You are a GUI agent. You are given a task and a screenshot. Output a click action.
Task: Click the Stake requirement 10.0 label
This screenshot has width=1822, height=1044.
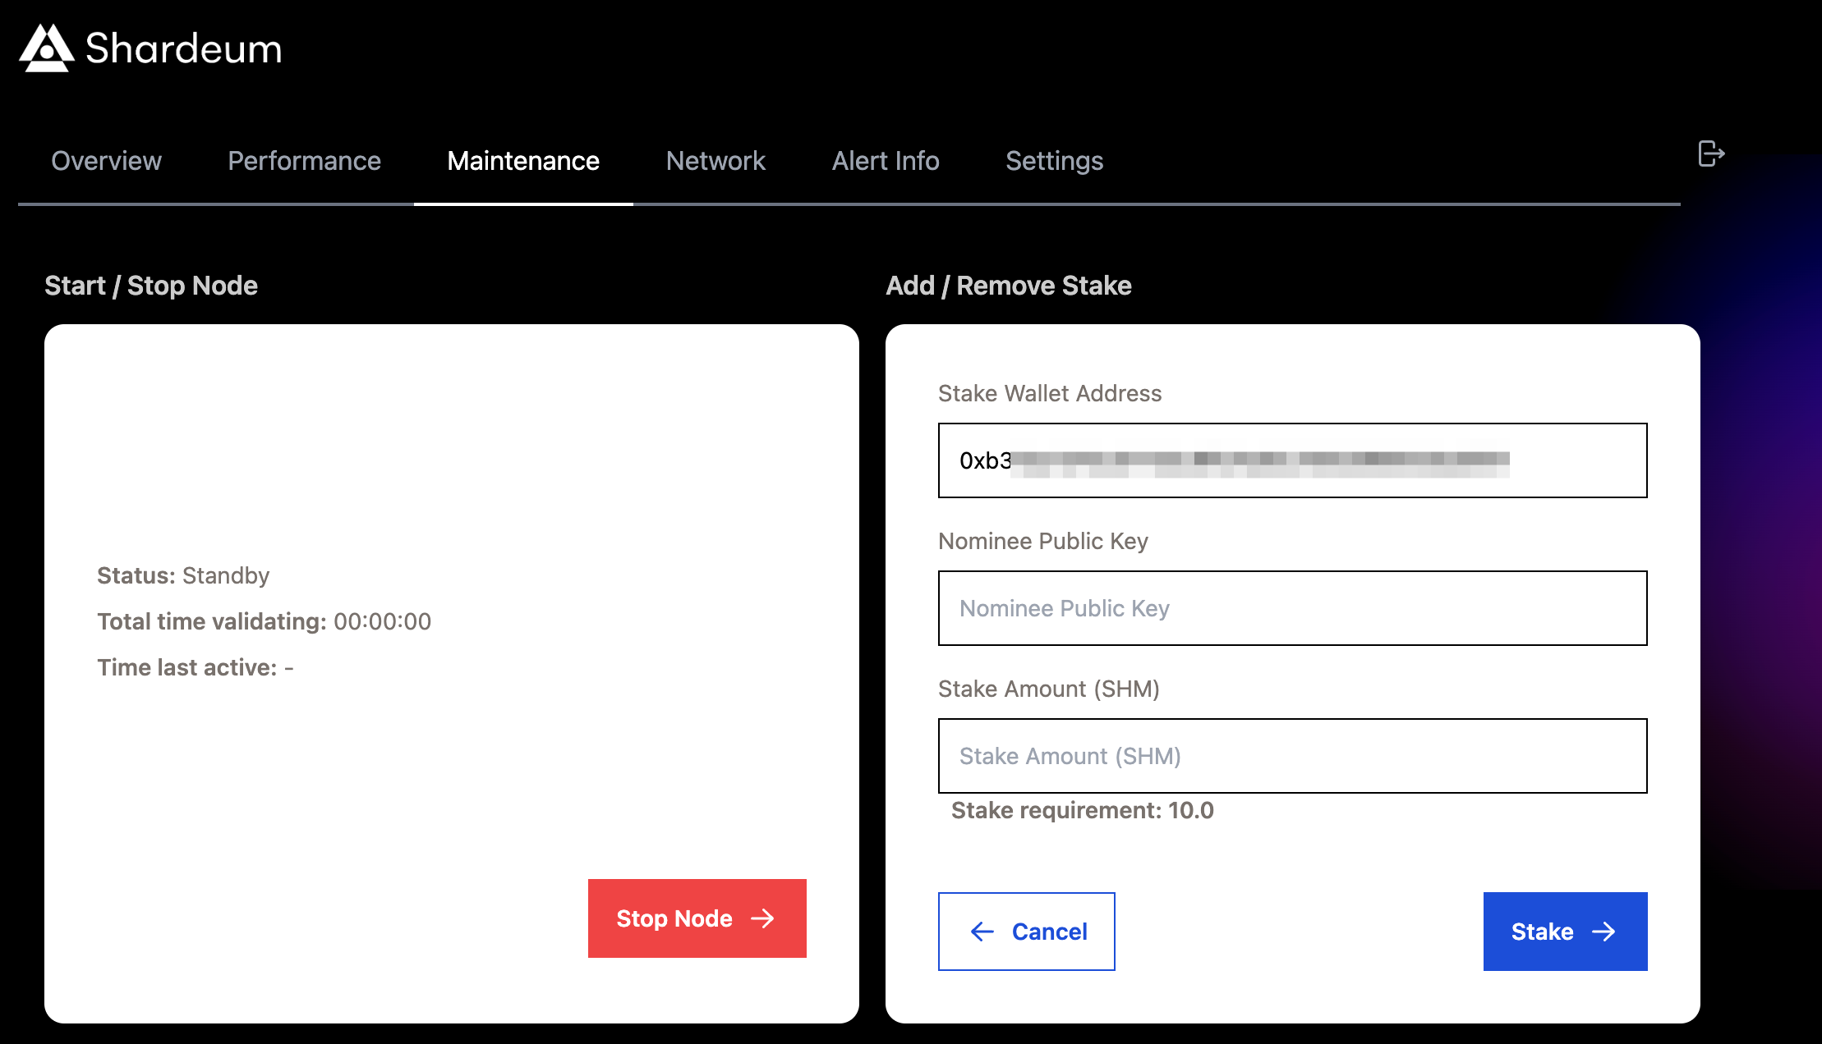[x=1082, y=811]
